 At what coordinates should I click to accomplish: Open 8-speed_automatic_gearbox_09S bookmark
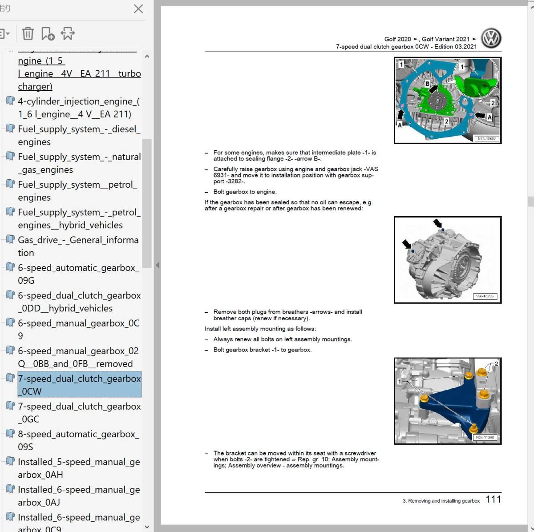pos(78,440)
